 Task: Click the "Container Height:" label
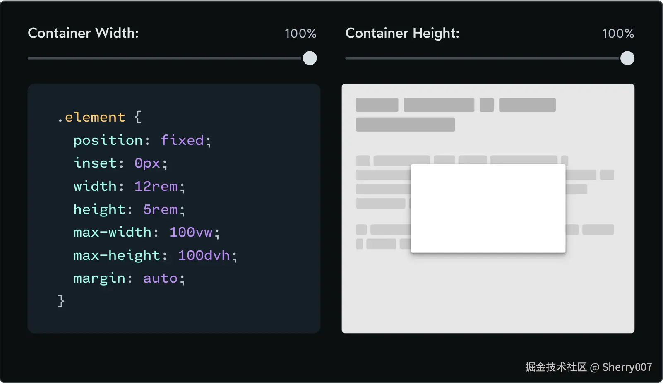(x=402, y=33)
